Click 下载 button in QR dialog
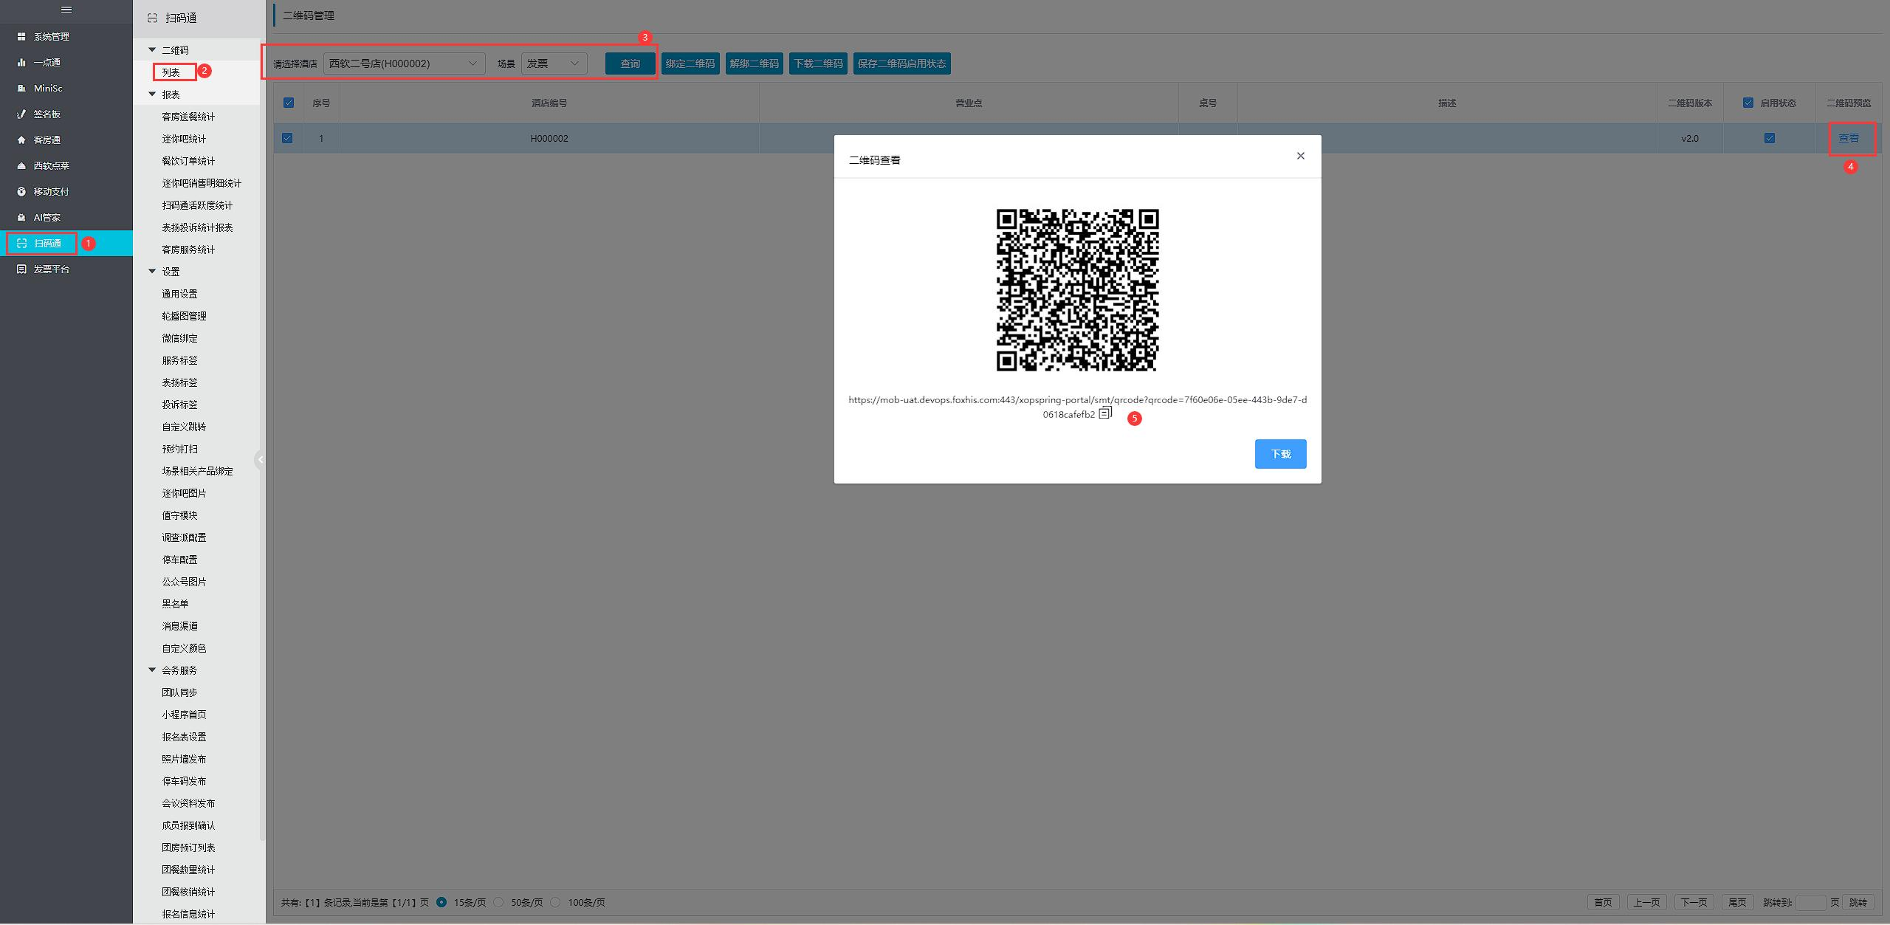1890x925 pixels. (x=1281, y=454)
